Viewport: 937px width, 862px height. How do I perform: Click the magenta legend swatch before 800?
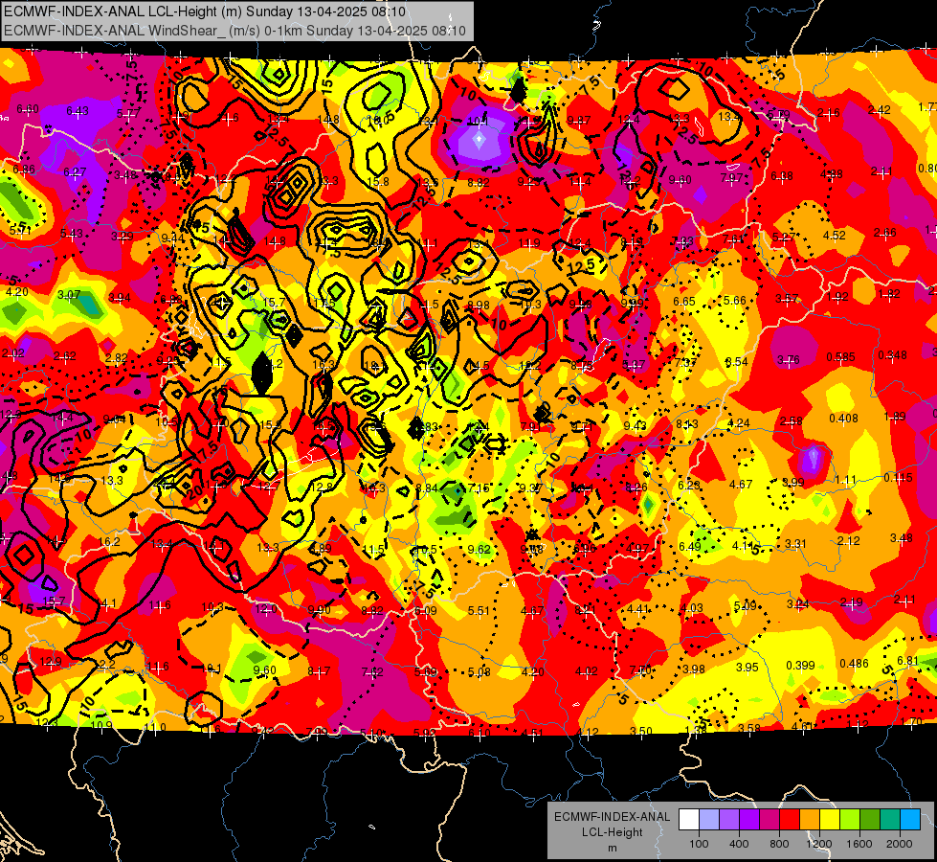770,820
